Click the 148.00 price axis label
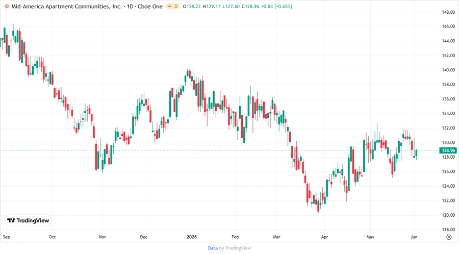459x254 pixels. pos(448,12)
